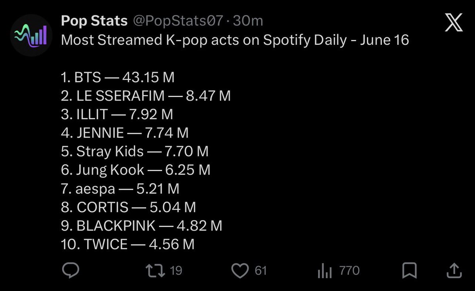The image size is (475, 291).
Task: Click the Stray Kids entry line
Action: click(x=135, y=151)
